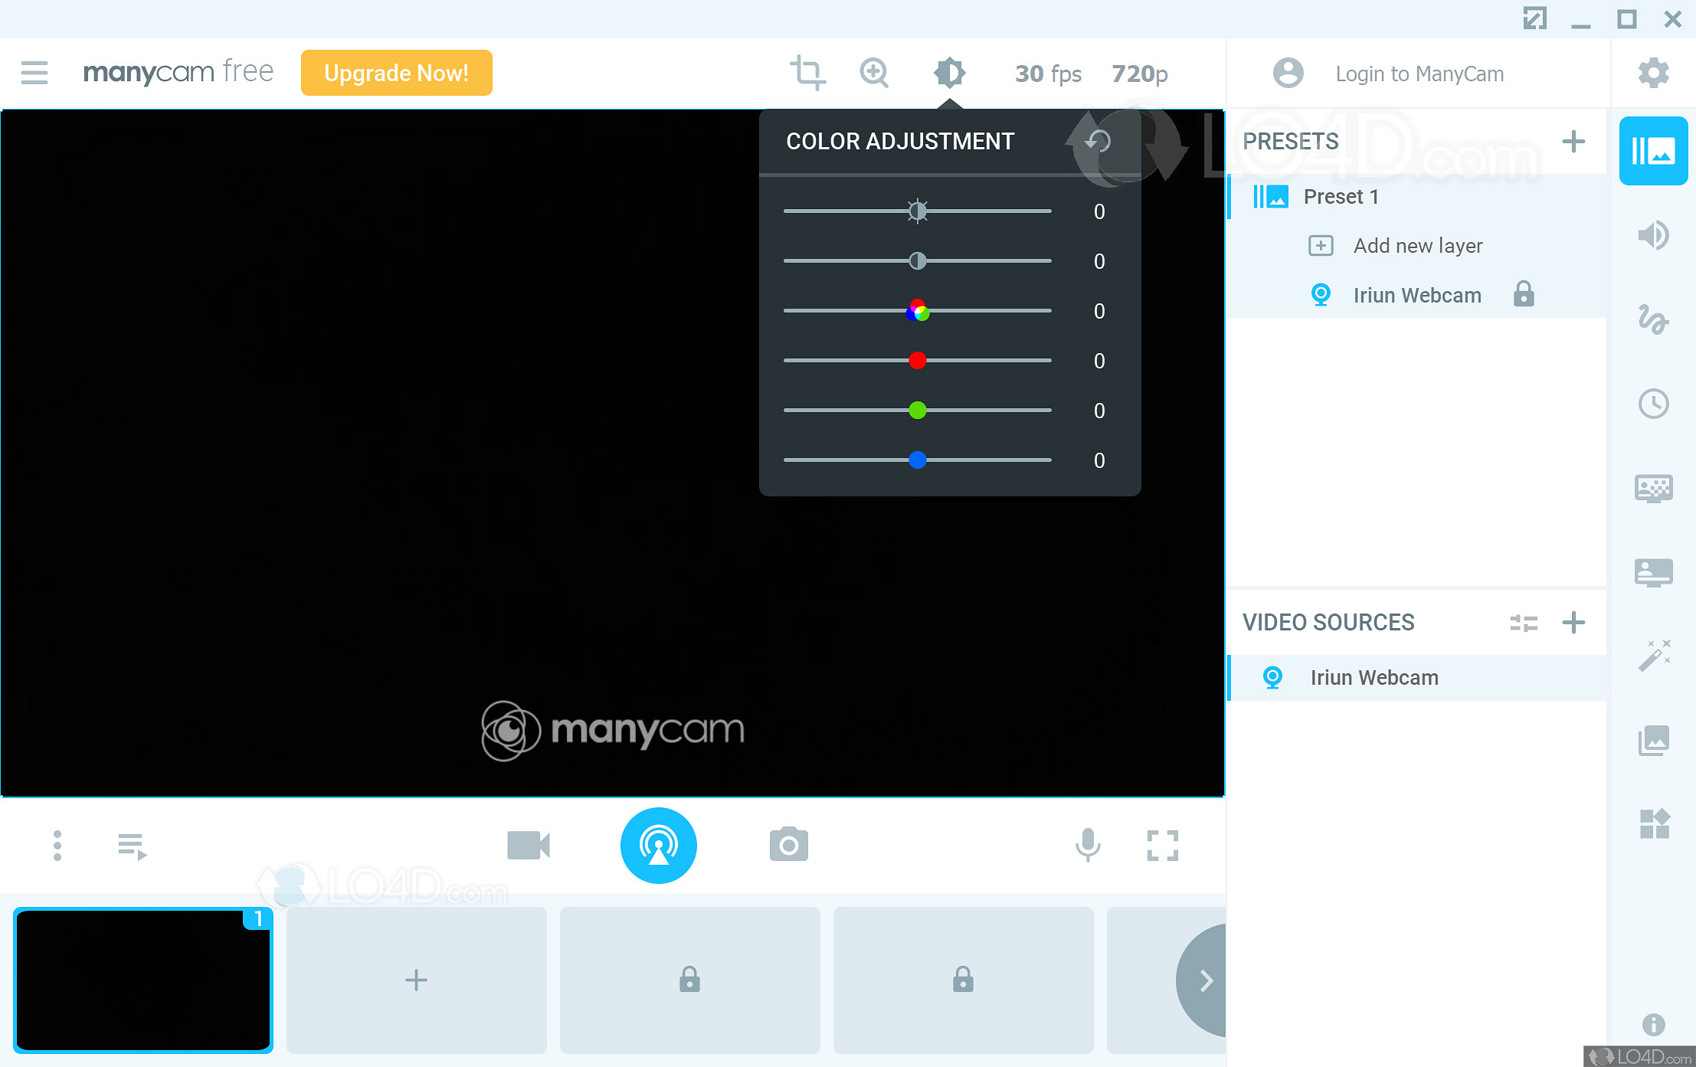The width and height of the screenshot is (1696, 1067).
Task: Toggle fullscreen preview mode
Action: pyautogui.click(x=1162, y=845)
